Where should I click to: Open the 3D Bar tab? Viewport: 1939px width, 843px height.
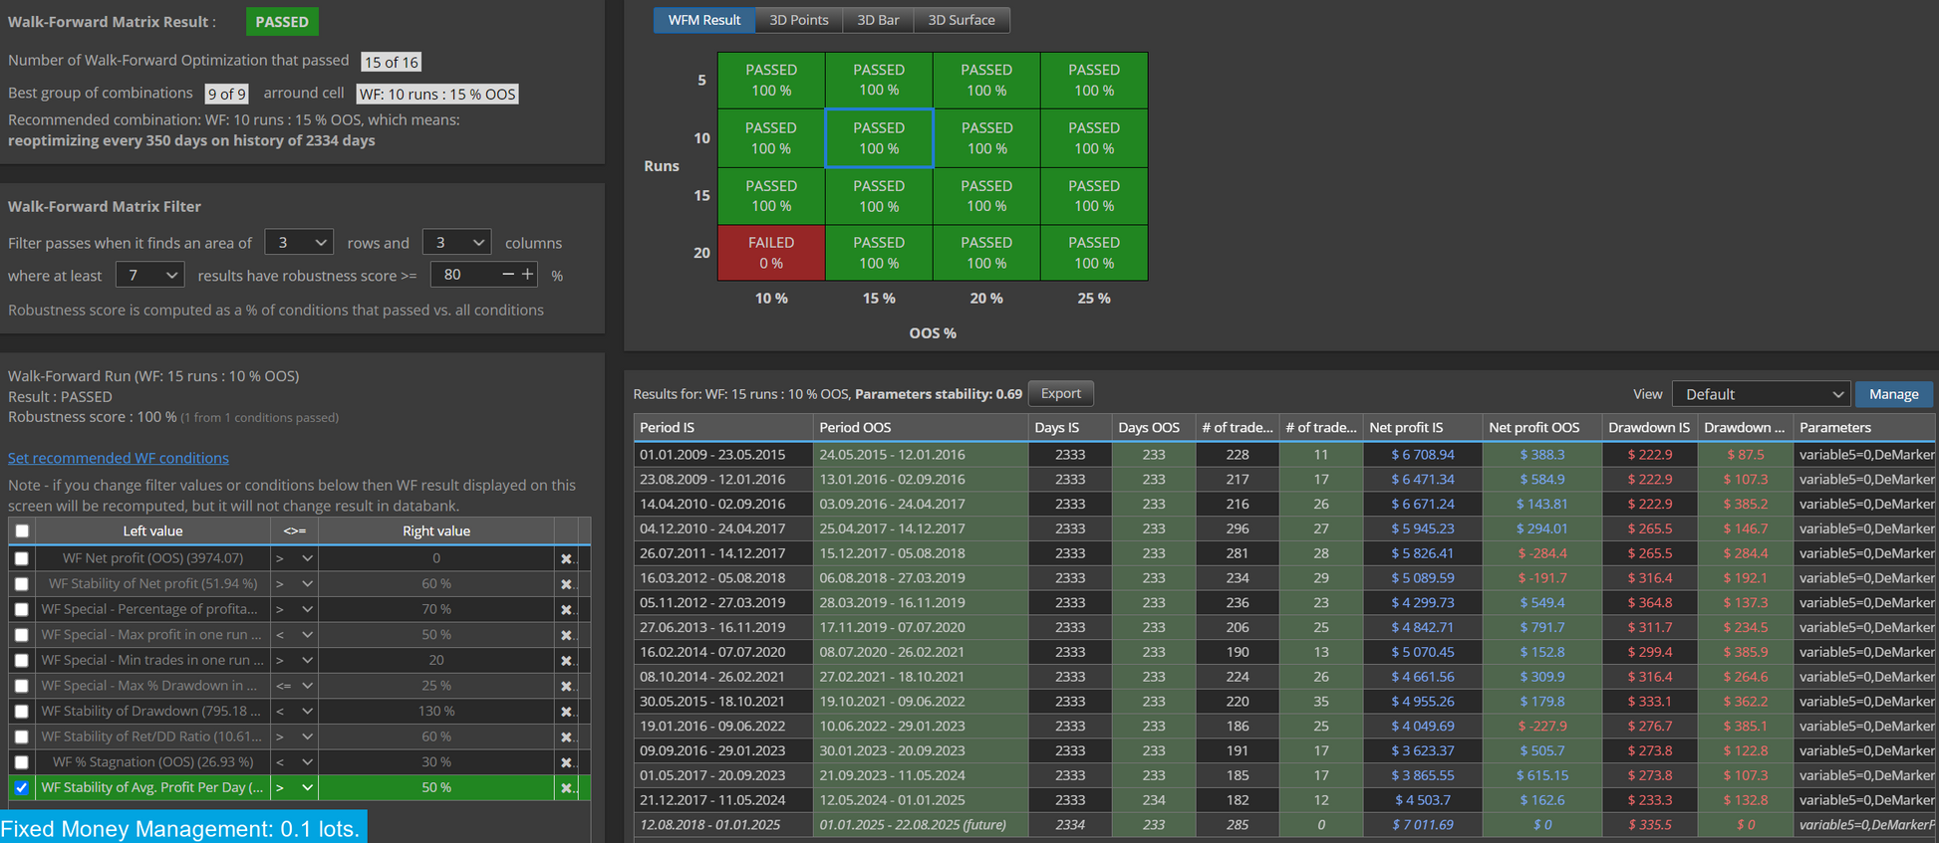[878, 20]
